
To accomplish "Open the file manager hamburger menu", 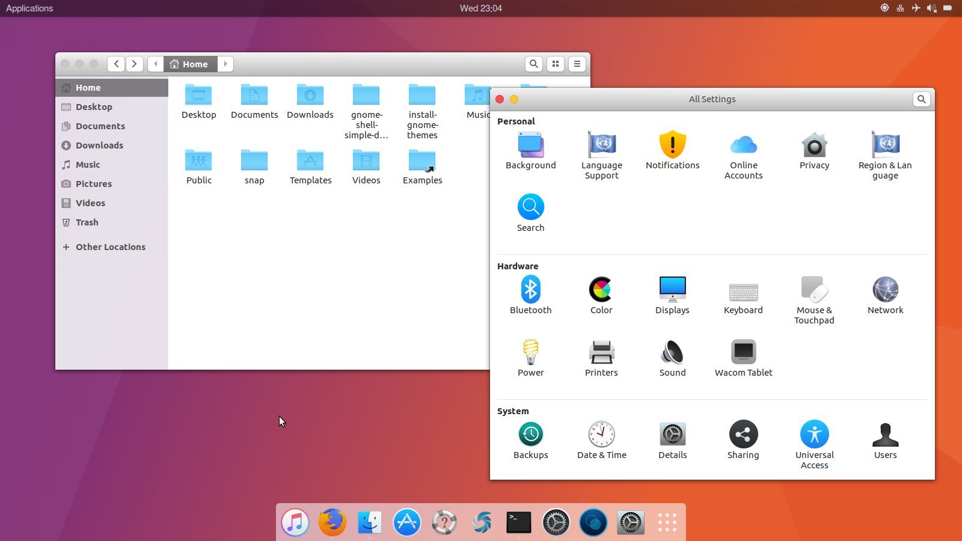I will tap(577, 64).
